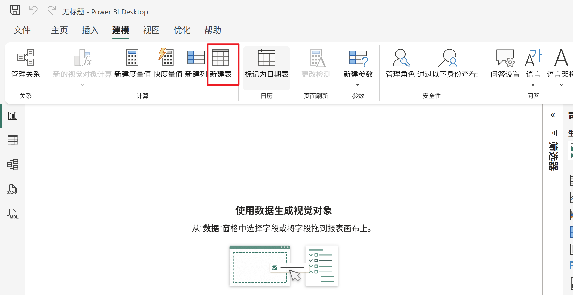The image size is (573, 295).
Task: Expand Language (语言) dropdown chevron
Action: click(533, 85)
